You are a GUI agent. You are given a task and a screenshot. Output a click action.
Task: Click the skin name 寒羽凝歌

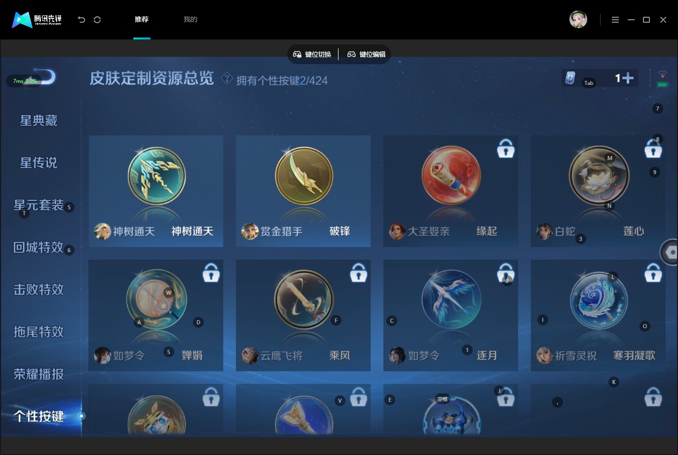[634, 356]
